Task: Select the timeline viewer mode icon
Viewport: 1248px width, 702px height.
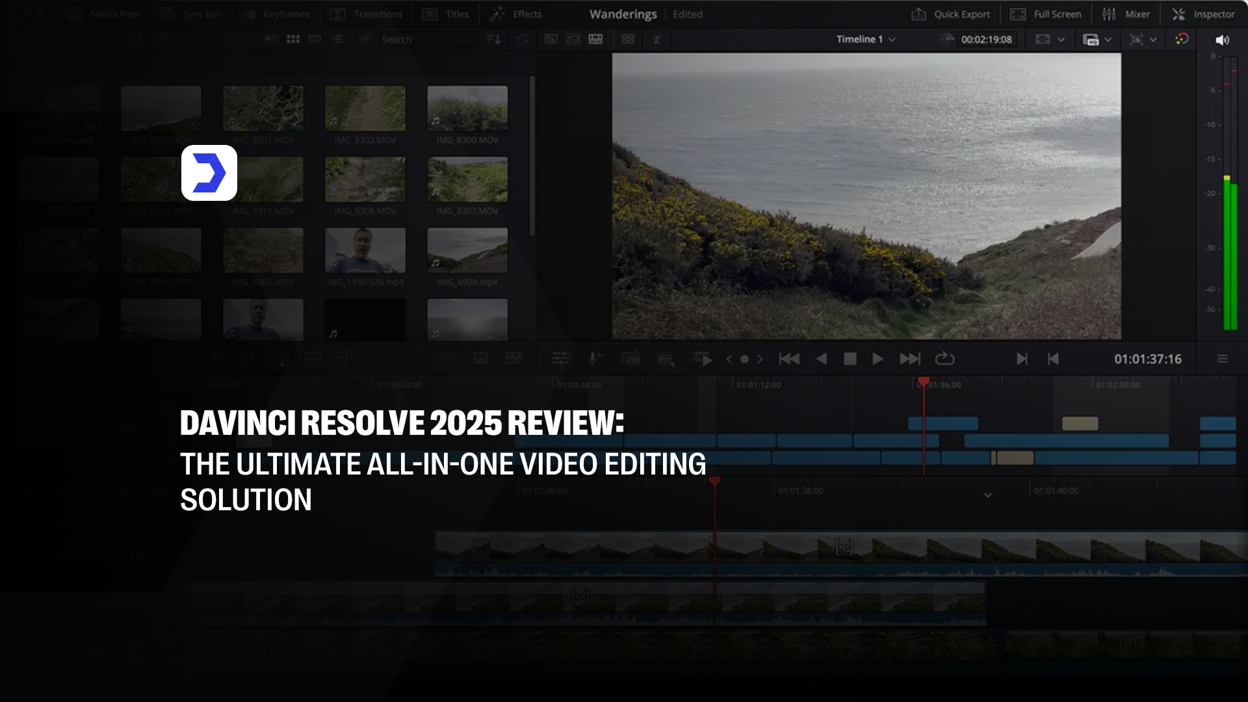Action: click(595, 40)
